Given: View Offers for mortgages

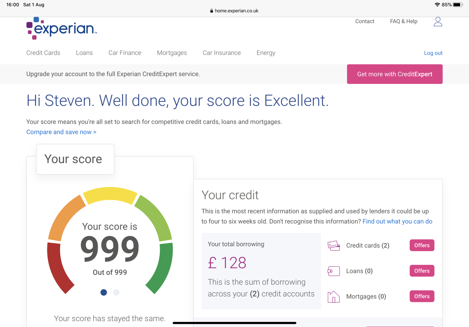Looking at the screenshot, I should pyautogui.click(x=422, y=296).
